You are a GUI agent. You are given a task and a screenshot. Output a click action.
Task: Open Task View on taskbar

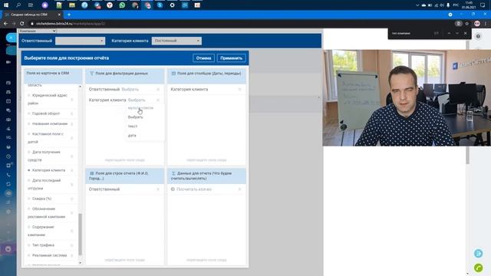click(31, 5)
